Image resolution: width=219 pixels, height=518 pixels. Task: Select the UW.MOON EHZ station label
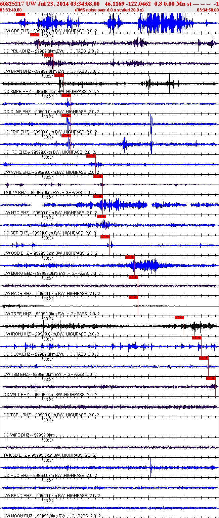point(17,516)
